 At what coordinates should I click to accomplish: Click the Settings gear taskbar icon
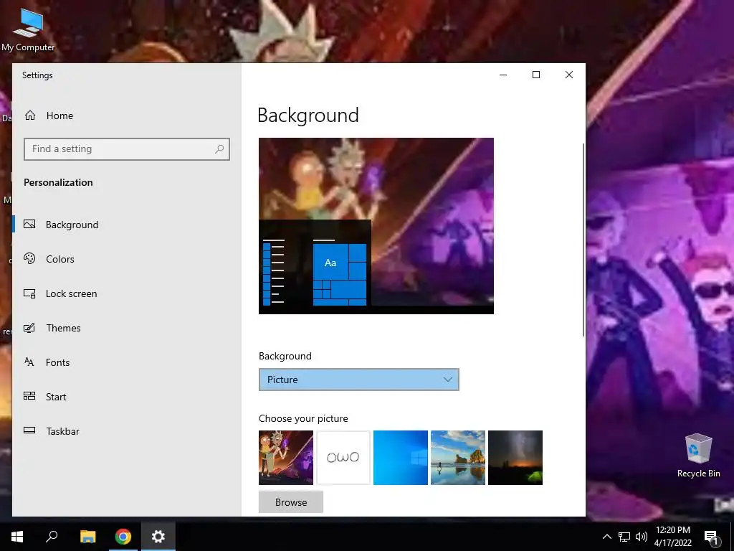coord(158,537)
